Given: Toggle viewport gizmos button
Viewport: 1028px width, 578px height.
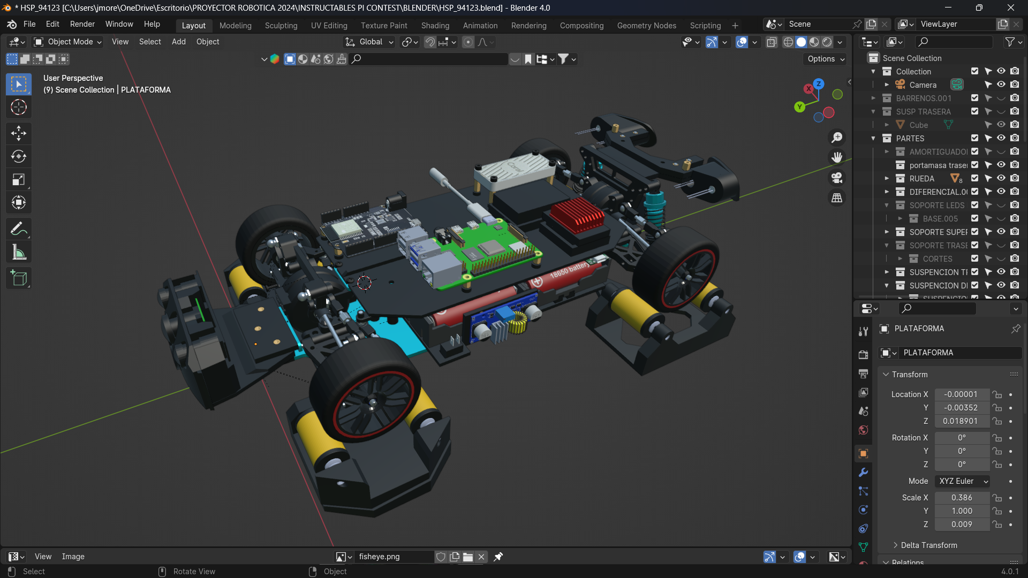Looking at the screenshot, I should point(712,42).
